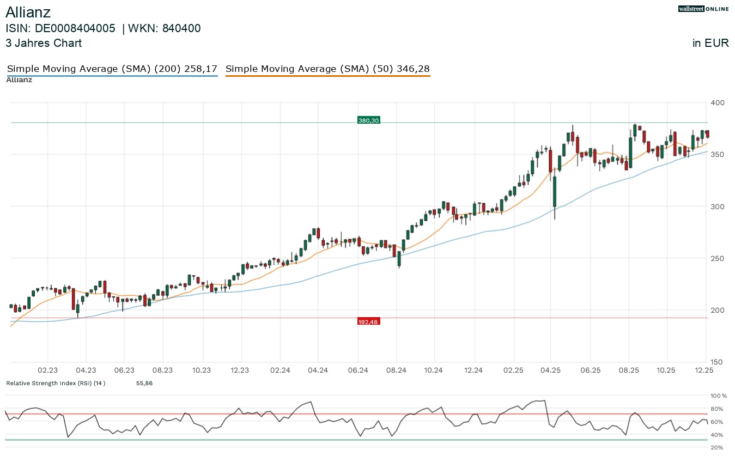The image size is (735, 462).
Task: Click the green 380,30 high price marker
Action: 368,120
